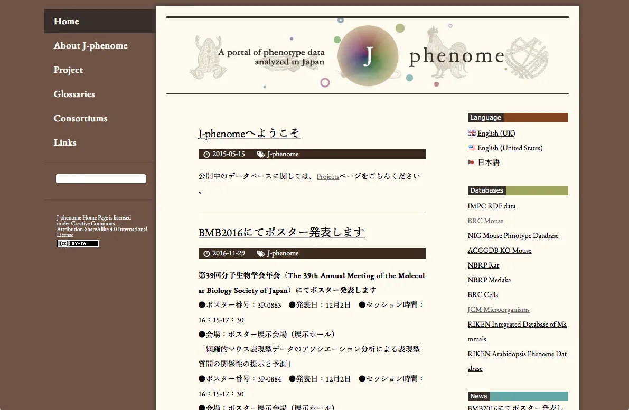Open the J-phenomeへようこそ post title
This screenshot has width=629, height=410.
pos(249,133)
